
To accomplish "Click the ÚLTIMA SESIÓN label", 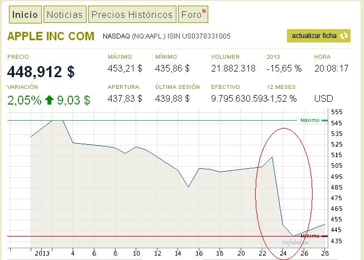I will 178,87.
